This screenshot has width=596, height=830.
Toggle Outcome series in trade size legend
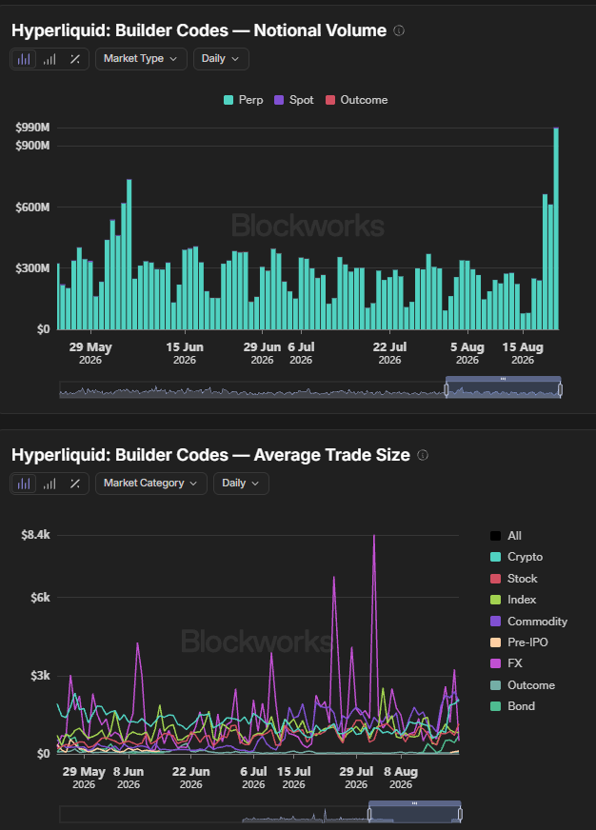pos(523,685)
